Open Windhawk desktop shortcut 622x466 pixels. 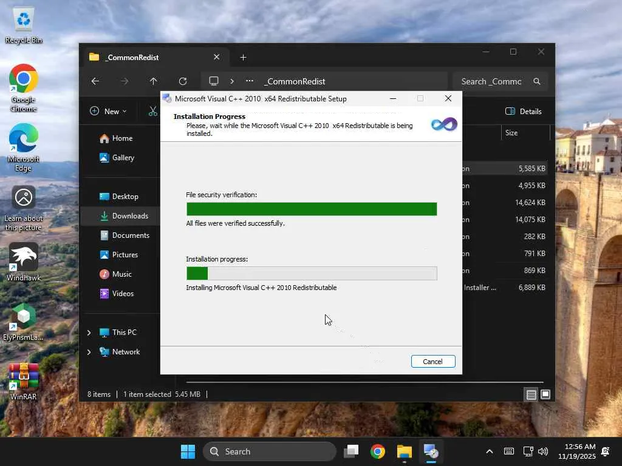click(24, 262)
